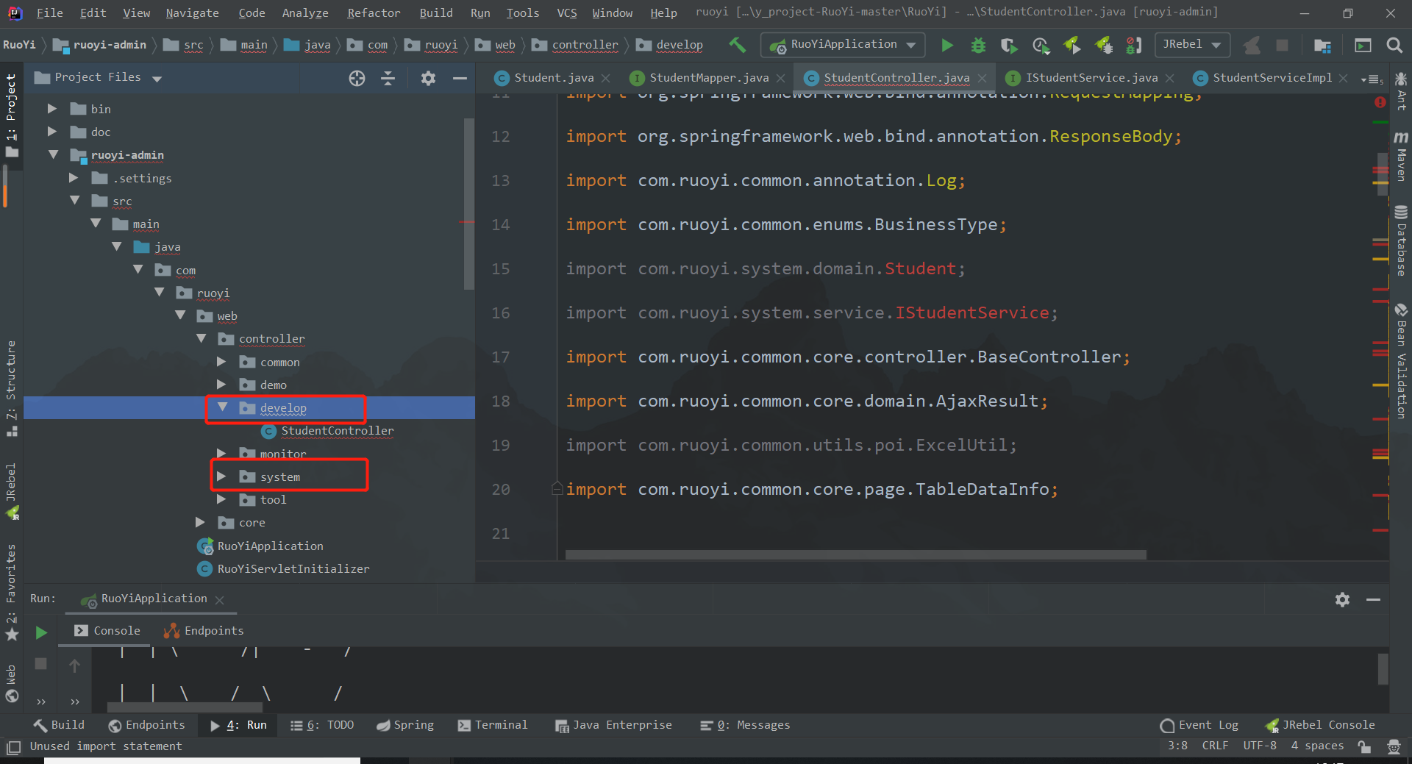Click the console vertical scrollbar
Screen dimensions: 1412x764
coord(1383,669)
